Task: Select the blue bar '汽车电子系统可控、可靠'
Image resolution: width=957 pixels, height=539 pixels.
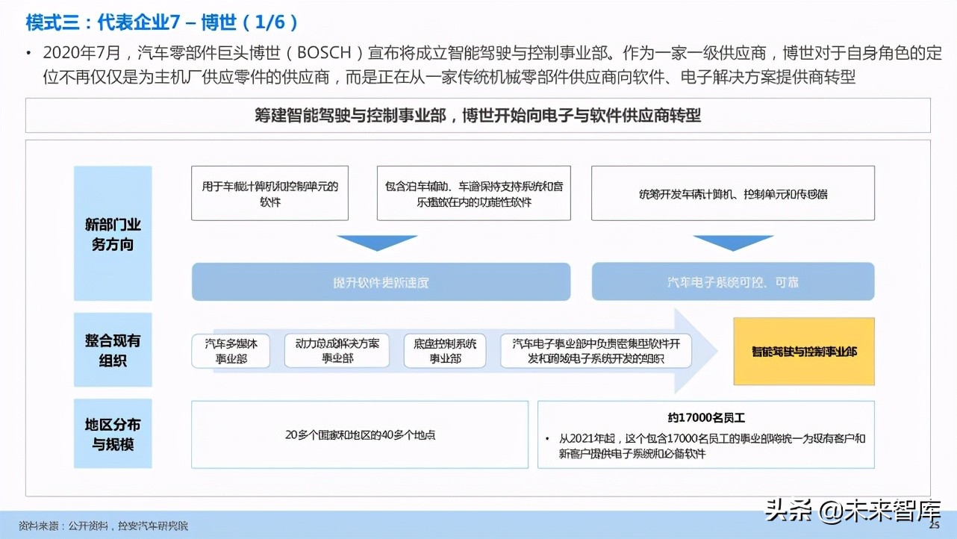Action: pyautogui.click(x=733, y=282)
